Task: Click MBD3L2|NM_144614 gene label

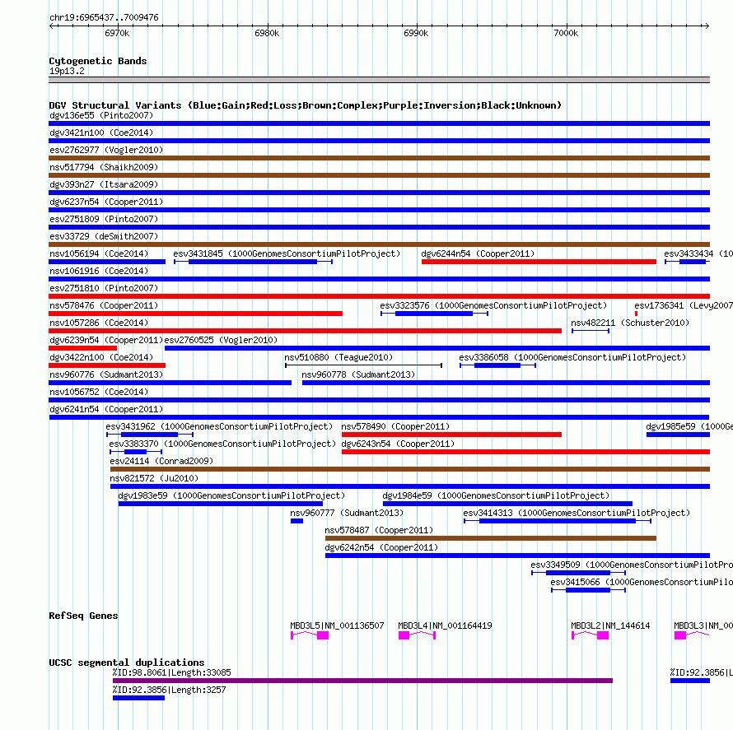Action: [610, 625]
